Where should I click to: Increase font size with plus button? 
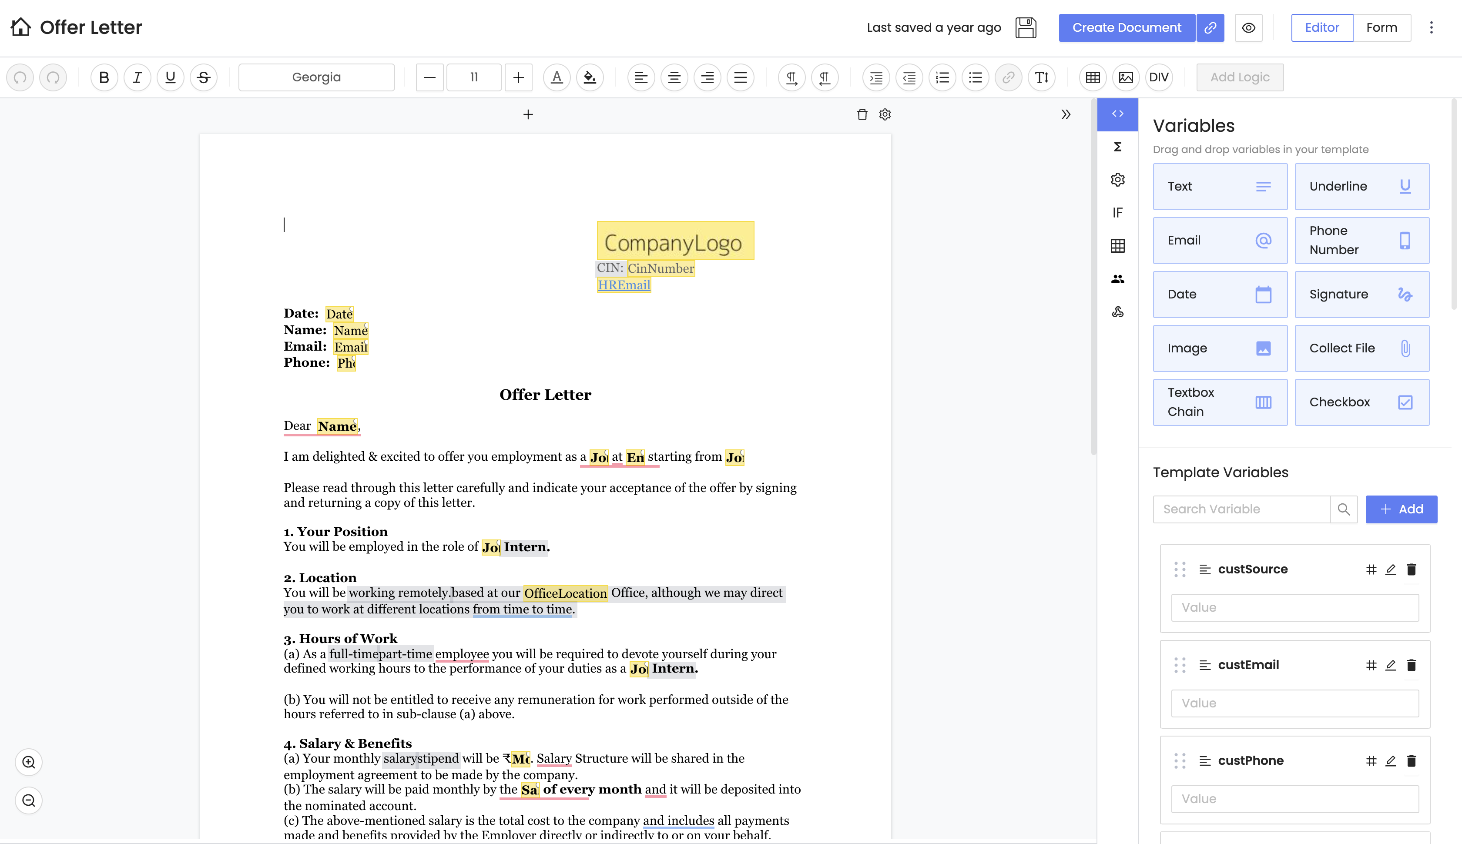(x=519, y=77)
